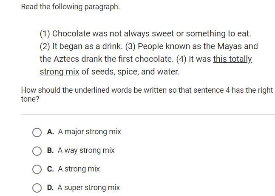Mark option D's radio button
Viewport: 275px width, 196px height.
point(37,188)
